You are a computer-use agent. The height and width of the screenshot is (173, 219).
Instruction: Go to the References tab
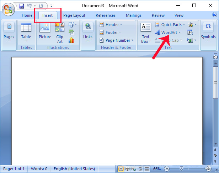point(106,15)
